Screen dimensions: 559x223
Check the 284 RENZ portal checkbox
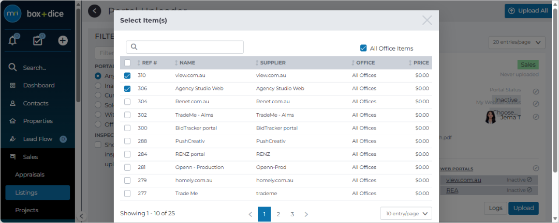pos(127,154)
